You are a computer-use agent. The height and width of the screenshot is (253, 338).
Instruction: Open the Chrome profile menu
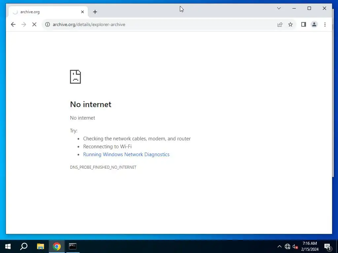314,24
